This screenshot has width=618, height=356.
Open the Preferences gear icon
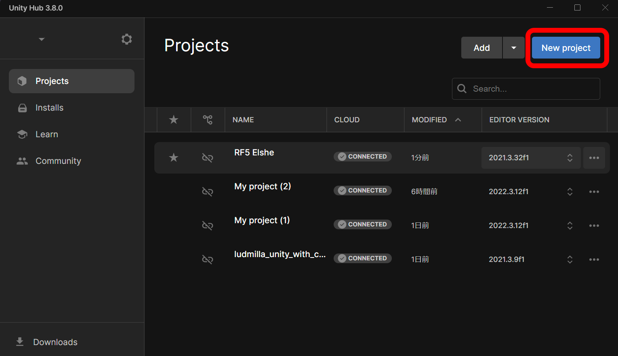127,39
